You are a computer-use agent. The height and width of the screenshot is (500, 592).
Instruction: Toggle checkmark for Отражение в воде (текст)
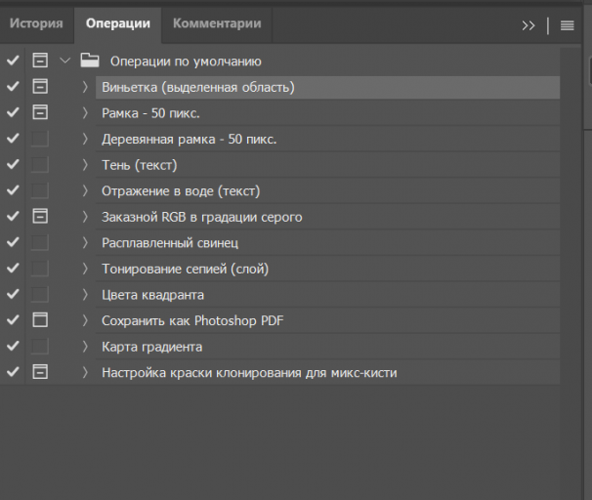coord(13,190)
